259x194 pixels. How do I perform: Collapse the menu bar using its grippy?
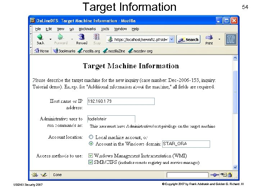31,29
